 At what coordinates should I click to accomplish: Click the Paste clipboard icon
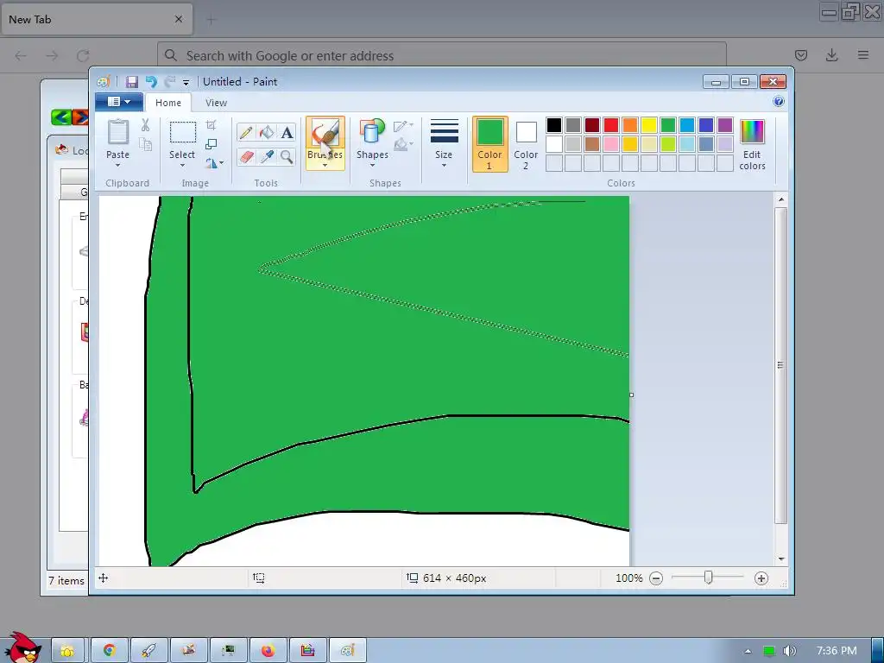(117, 132)
